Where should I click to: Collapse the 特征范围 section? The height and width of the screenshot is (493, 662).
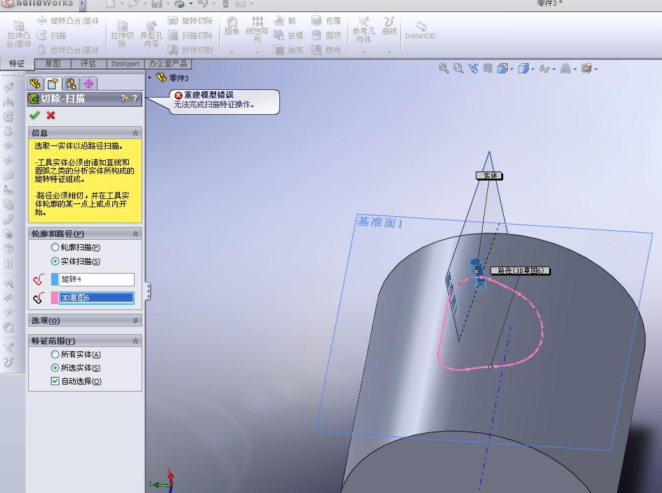click(135, 341)
